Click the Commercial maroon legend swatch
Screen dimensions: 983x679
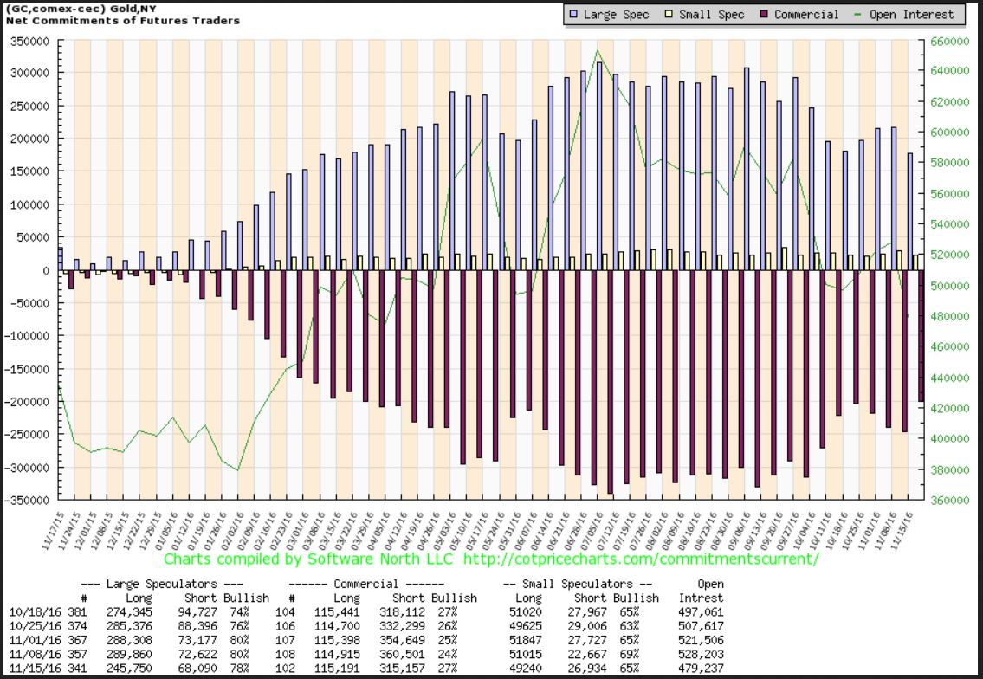coord(764,15)
